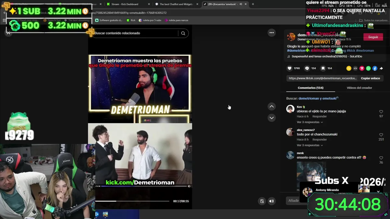Open the 'demetrioman y emetsuki' search link
Screen dimensions: 390x219
coord(318,99)
